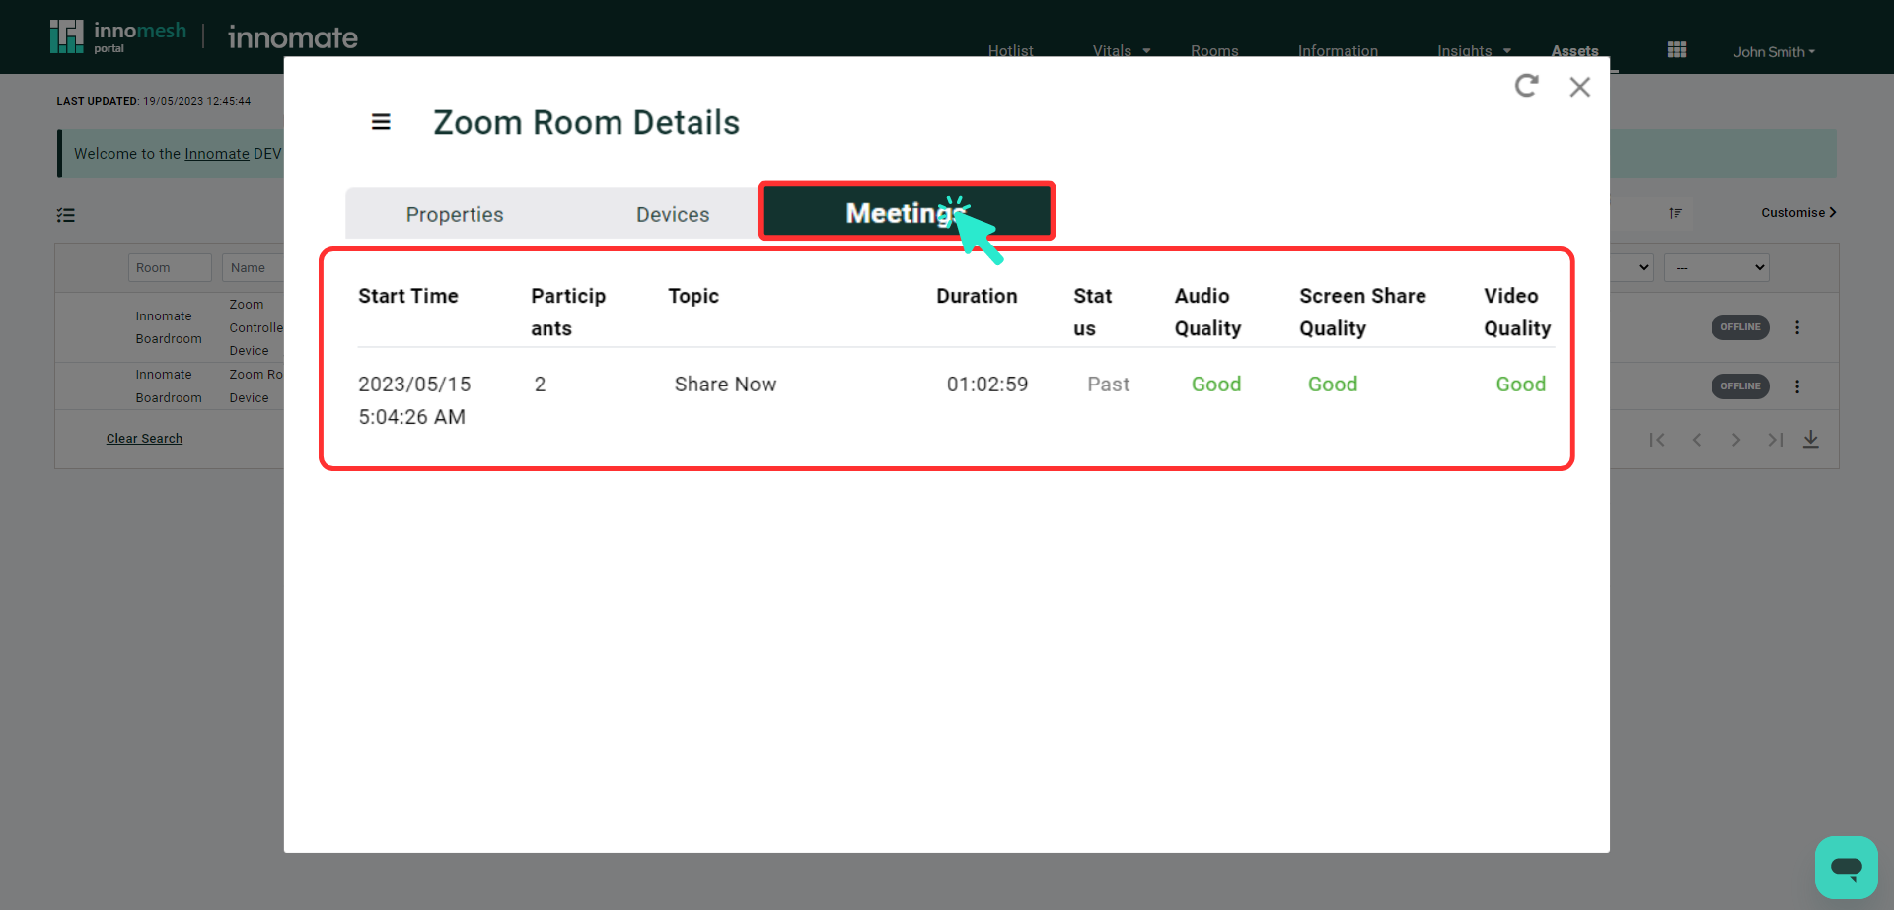The width and height of the screenshot is (1894, 910).
Task: Go to the last page of results
Action: point(1776,440)
